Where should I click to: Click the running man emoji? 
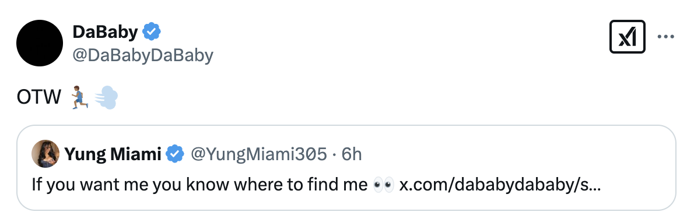tap(80, 97)
